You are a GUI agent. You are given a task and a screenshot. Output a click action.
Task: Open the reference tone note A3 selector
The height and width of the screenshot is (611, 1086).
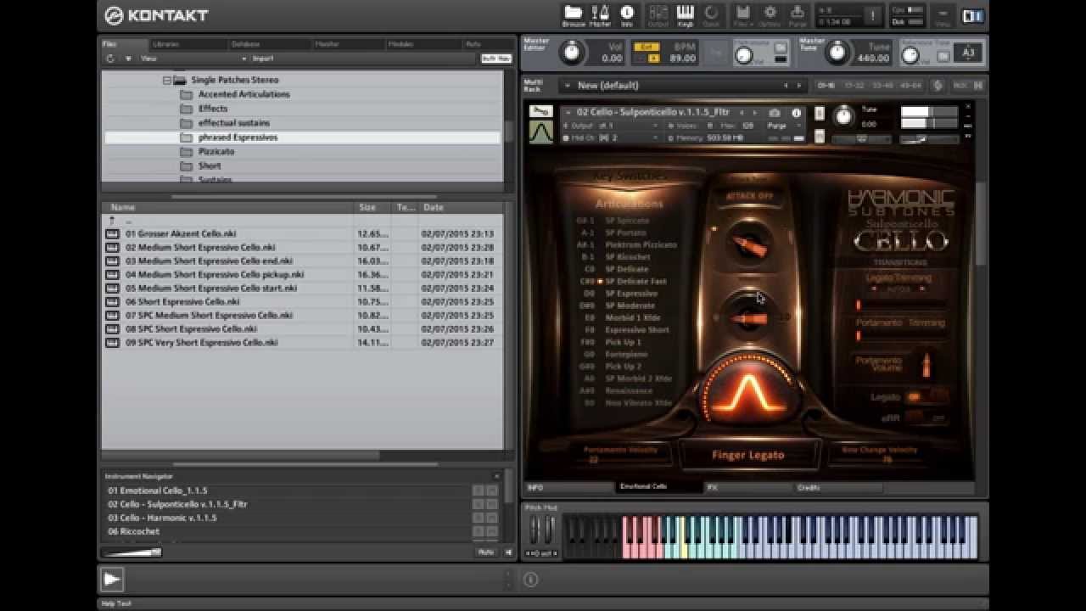tap(969, 53)
